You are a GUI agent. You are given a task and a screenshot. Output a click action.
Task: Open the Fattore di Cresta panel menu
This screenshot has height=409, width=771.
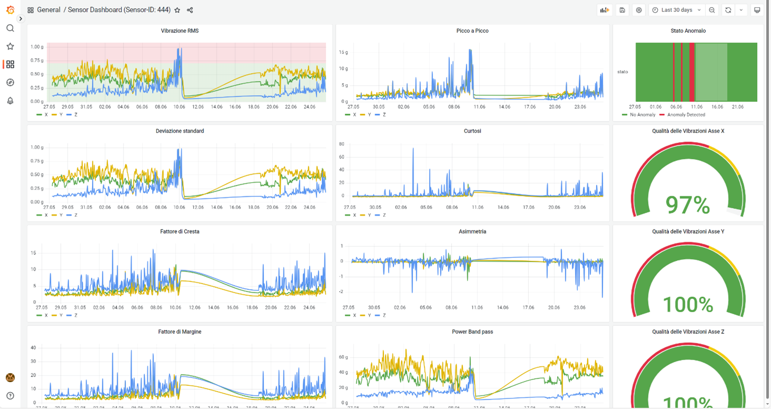(180, 232)
